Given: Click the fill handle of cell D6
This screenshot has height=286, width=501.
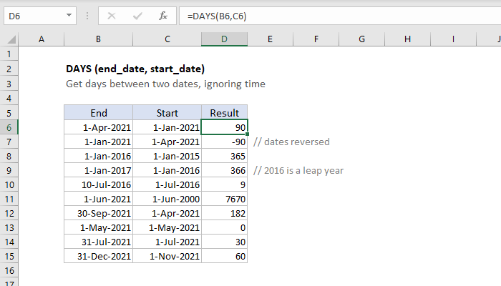Looking at the screenshot, I should pyautogui.click(x=248, y=134).
